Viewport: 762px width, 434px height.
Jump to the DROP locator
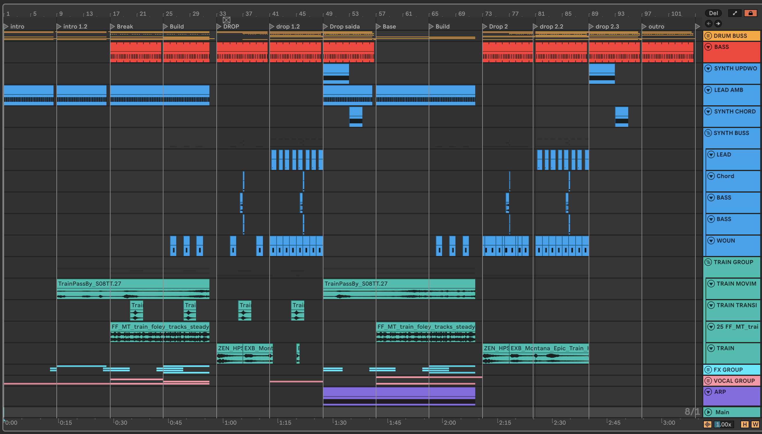[219, 26]
